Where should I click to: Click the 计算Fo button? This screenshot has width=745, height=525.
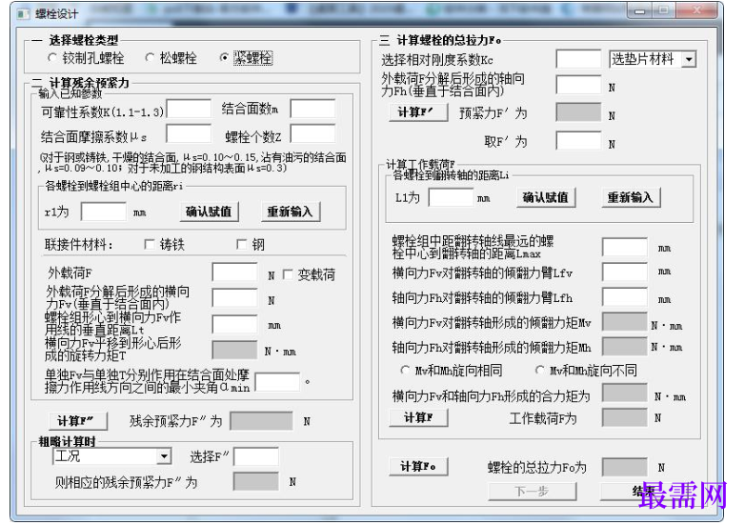click(x=418, y=467)
